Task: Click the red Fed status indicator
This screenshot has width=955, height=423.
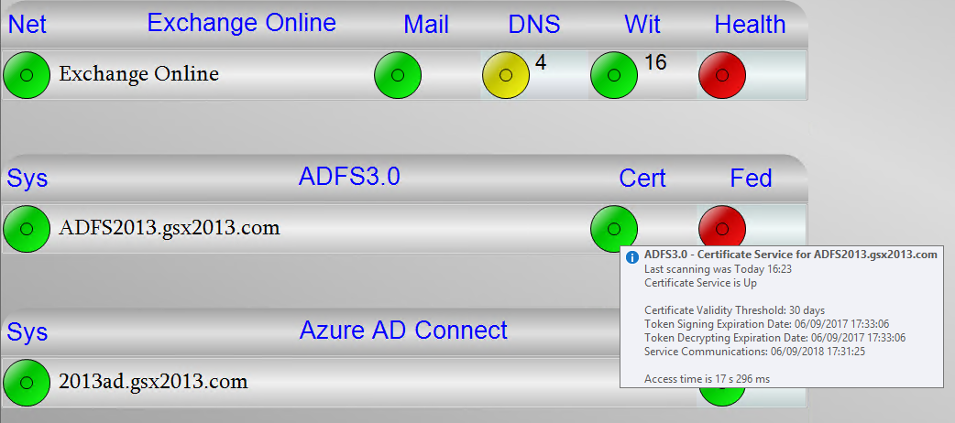Action: point(722,226)
